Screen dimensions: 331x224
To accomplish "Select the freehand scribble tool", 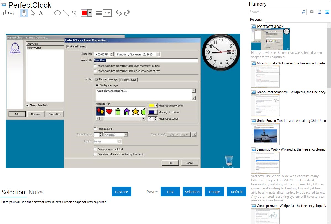I will click(x=74, y=13).
